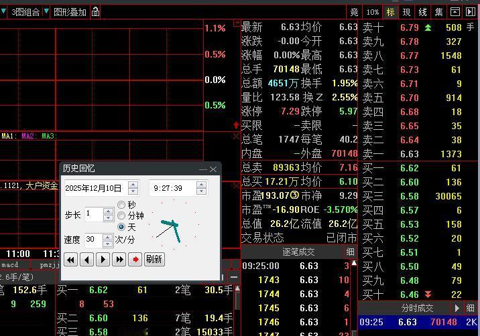480x336 pixels.
Task: Click the window panel icon in top toolbar
Action: (455, 12)
